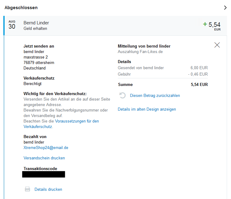Viewport: 231px width, 199px height.
Task: Click the Abgeschlossen section heading
Action: 21,8
